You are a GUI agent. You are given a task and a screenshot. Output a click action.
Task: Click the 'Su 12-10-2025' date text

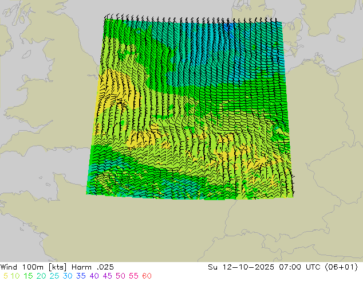241,267
